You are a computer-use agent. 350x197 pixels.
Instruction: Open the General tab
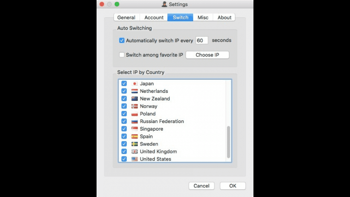[x=127, y=17]
